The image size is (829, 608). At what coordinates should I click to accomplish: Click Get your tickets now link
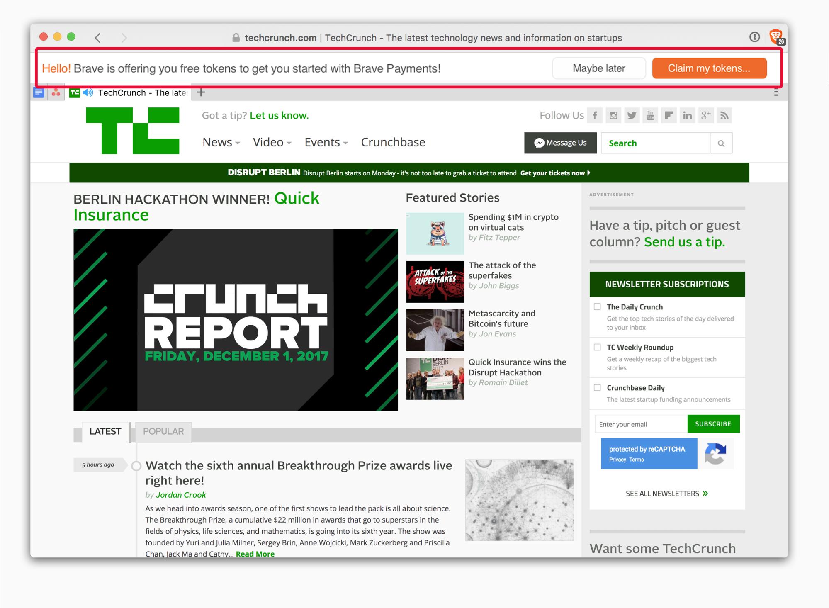tap(555, 173)
